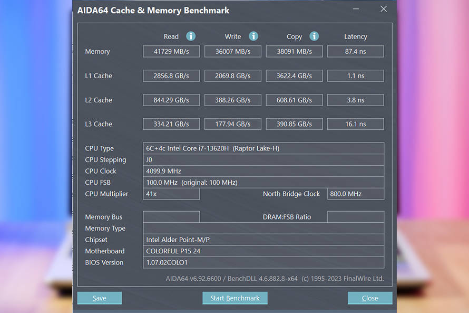Click the info icon next to Copy
Screen dimensions: 469x313
(x=314, y=36)
